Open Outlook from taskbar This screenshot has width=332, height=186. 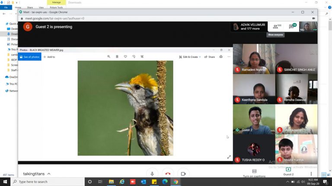pyautogui.click(x=144, y=182)
